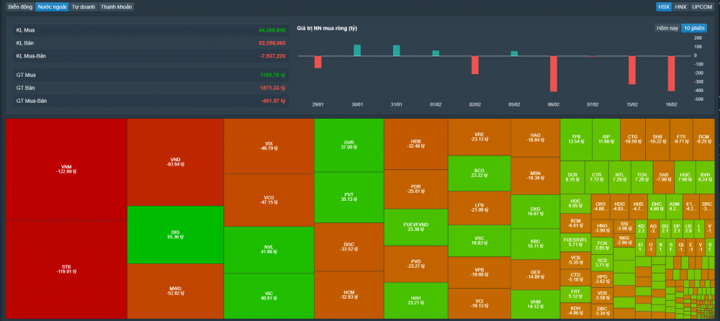The image size is (720, 321).
Task: Click the GT Mua-Bán value -401.57 tỷ
Action: [x=273, y=101]
